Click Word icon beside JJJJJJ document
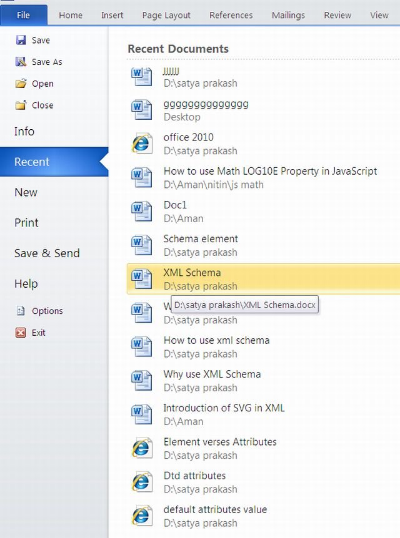 142,77
